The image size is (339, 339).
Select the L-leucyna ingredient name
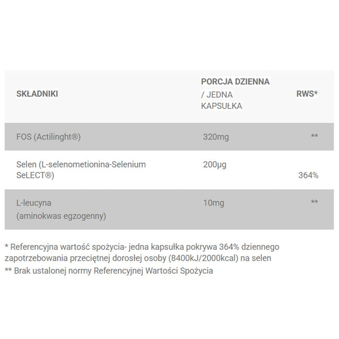tap(31, 201)
